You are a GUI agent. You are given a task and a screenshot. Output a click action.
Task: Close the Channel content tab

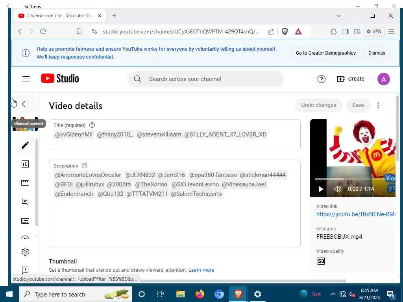click(100, 16)
